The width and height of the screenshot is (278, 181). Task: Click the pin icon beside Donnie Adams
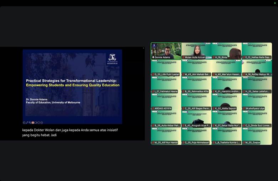tap(153, 57)
